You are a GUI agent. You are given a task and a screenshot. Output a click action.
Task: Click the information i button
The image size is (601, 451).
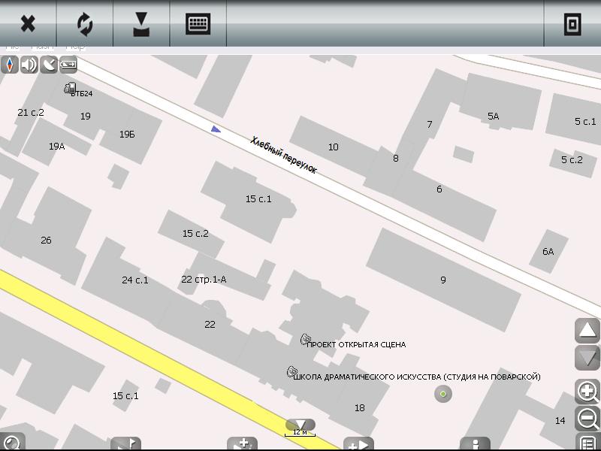pos(475,443)
